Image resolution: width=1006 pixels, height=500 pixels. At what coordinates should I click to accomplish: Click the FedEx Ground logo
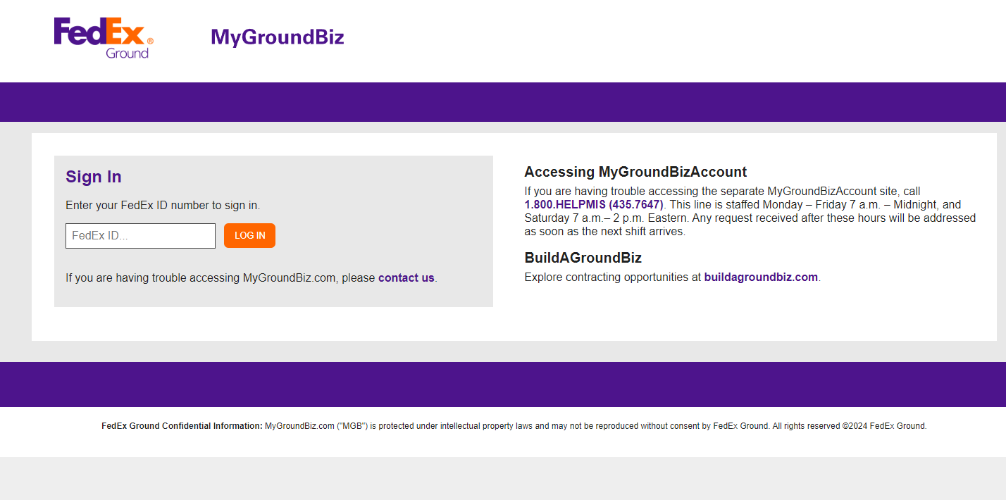(101, 37)
